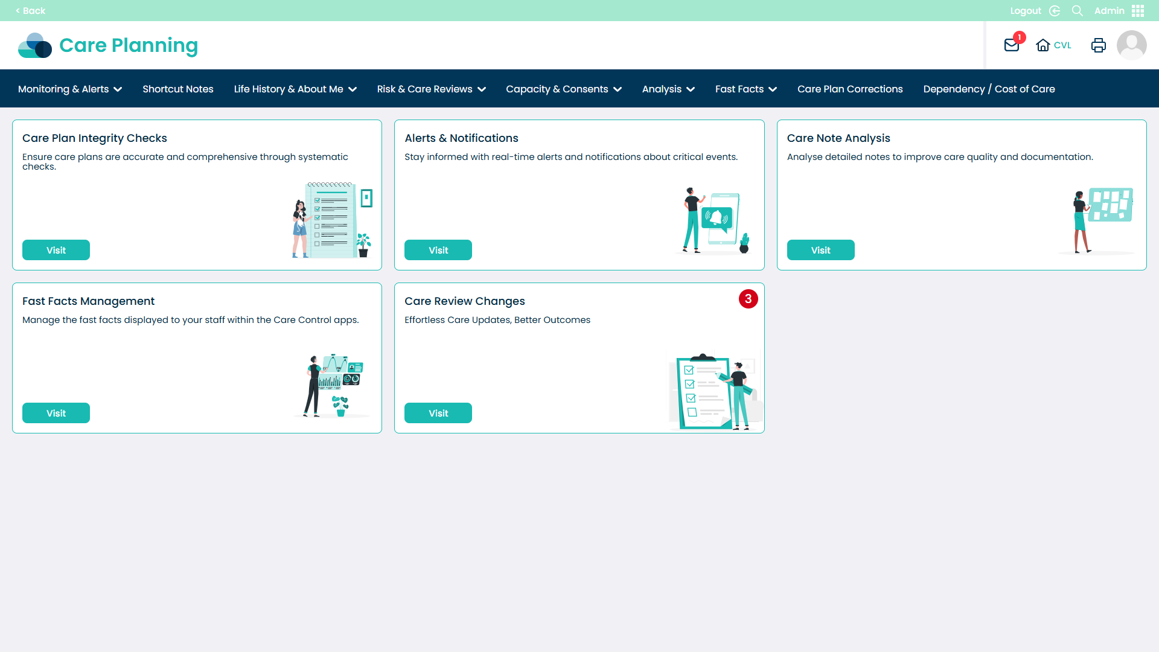Visit Care Plan Integrity Checks

click(x=56, y=250)
